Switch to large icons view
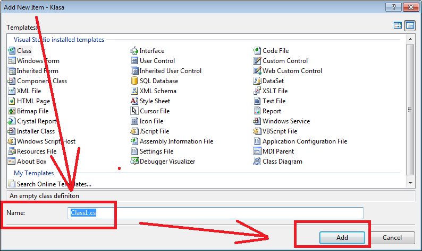The height and width of the screenshot is (251, 422). (x=398, y=25)
